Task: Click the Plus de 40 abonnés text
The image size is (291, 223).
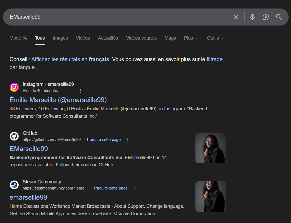Action: [x=40, y=91]
